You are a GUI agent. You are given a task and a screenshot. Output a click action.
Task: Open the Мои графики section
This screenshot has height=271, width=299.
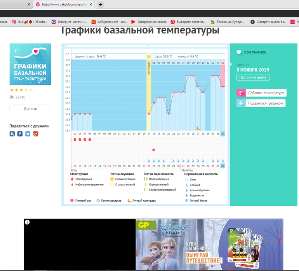(x=254, y=52)
